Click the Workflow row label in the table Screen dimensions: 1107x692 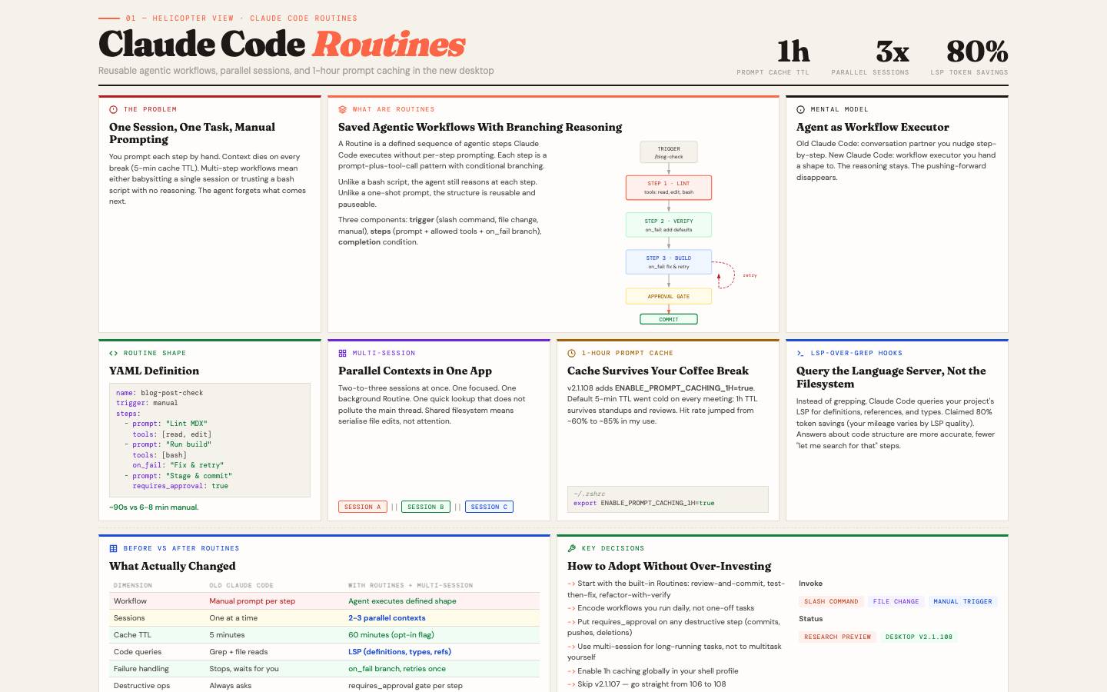[130, 601]
